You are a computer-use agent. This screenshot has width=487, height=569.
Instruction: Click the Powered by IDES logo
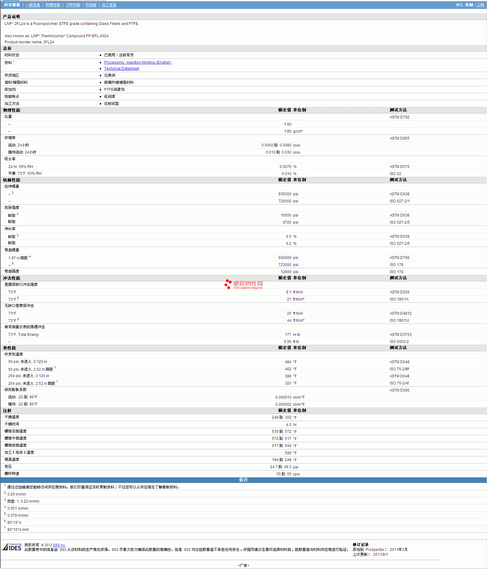pos(12,547)
